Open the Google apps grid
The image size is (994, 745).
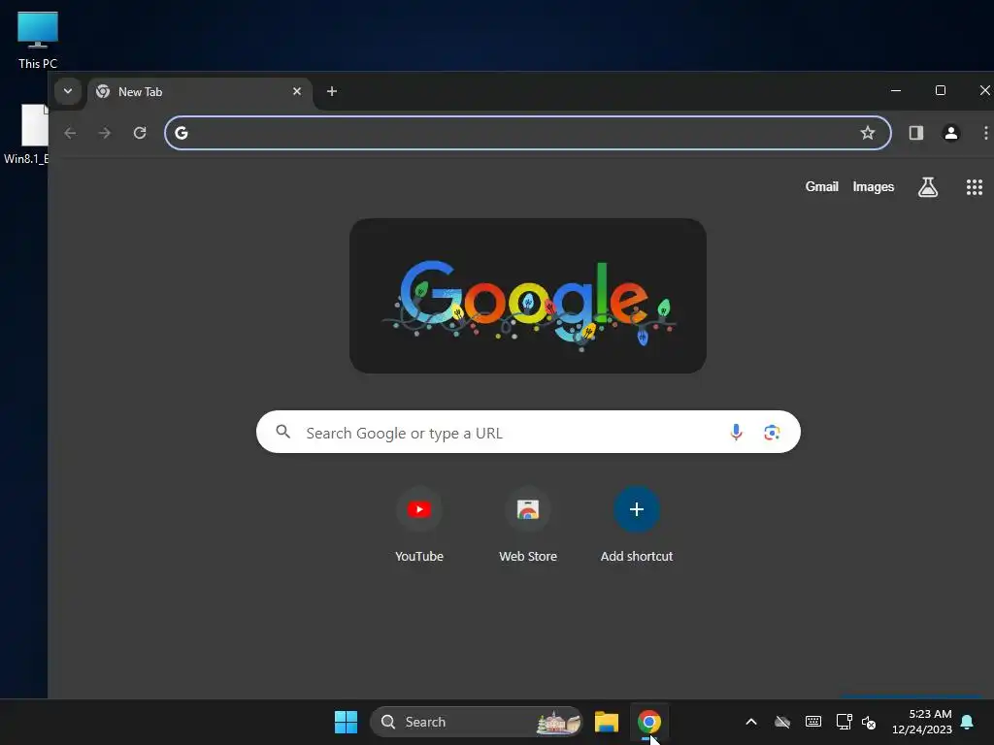click(975, 187)
